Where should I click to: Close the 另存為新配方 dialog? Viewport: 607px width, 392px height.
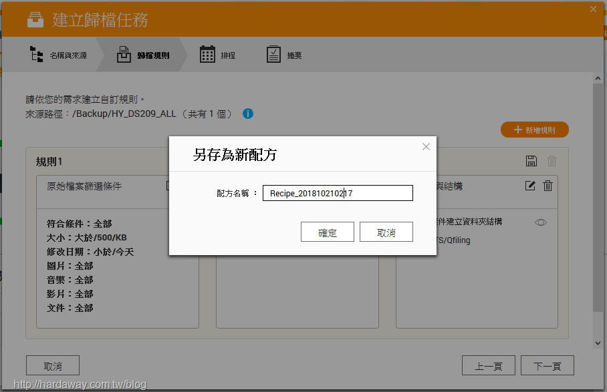tap(426, 146)
